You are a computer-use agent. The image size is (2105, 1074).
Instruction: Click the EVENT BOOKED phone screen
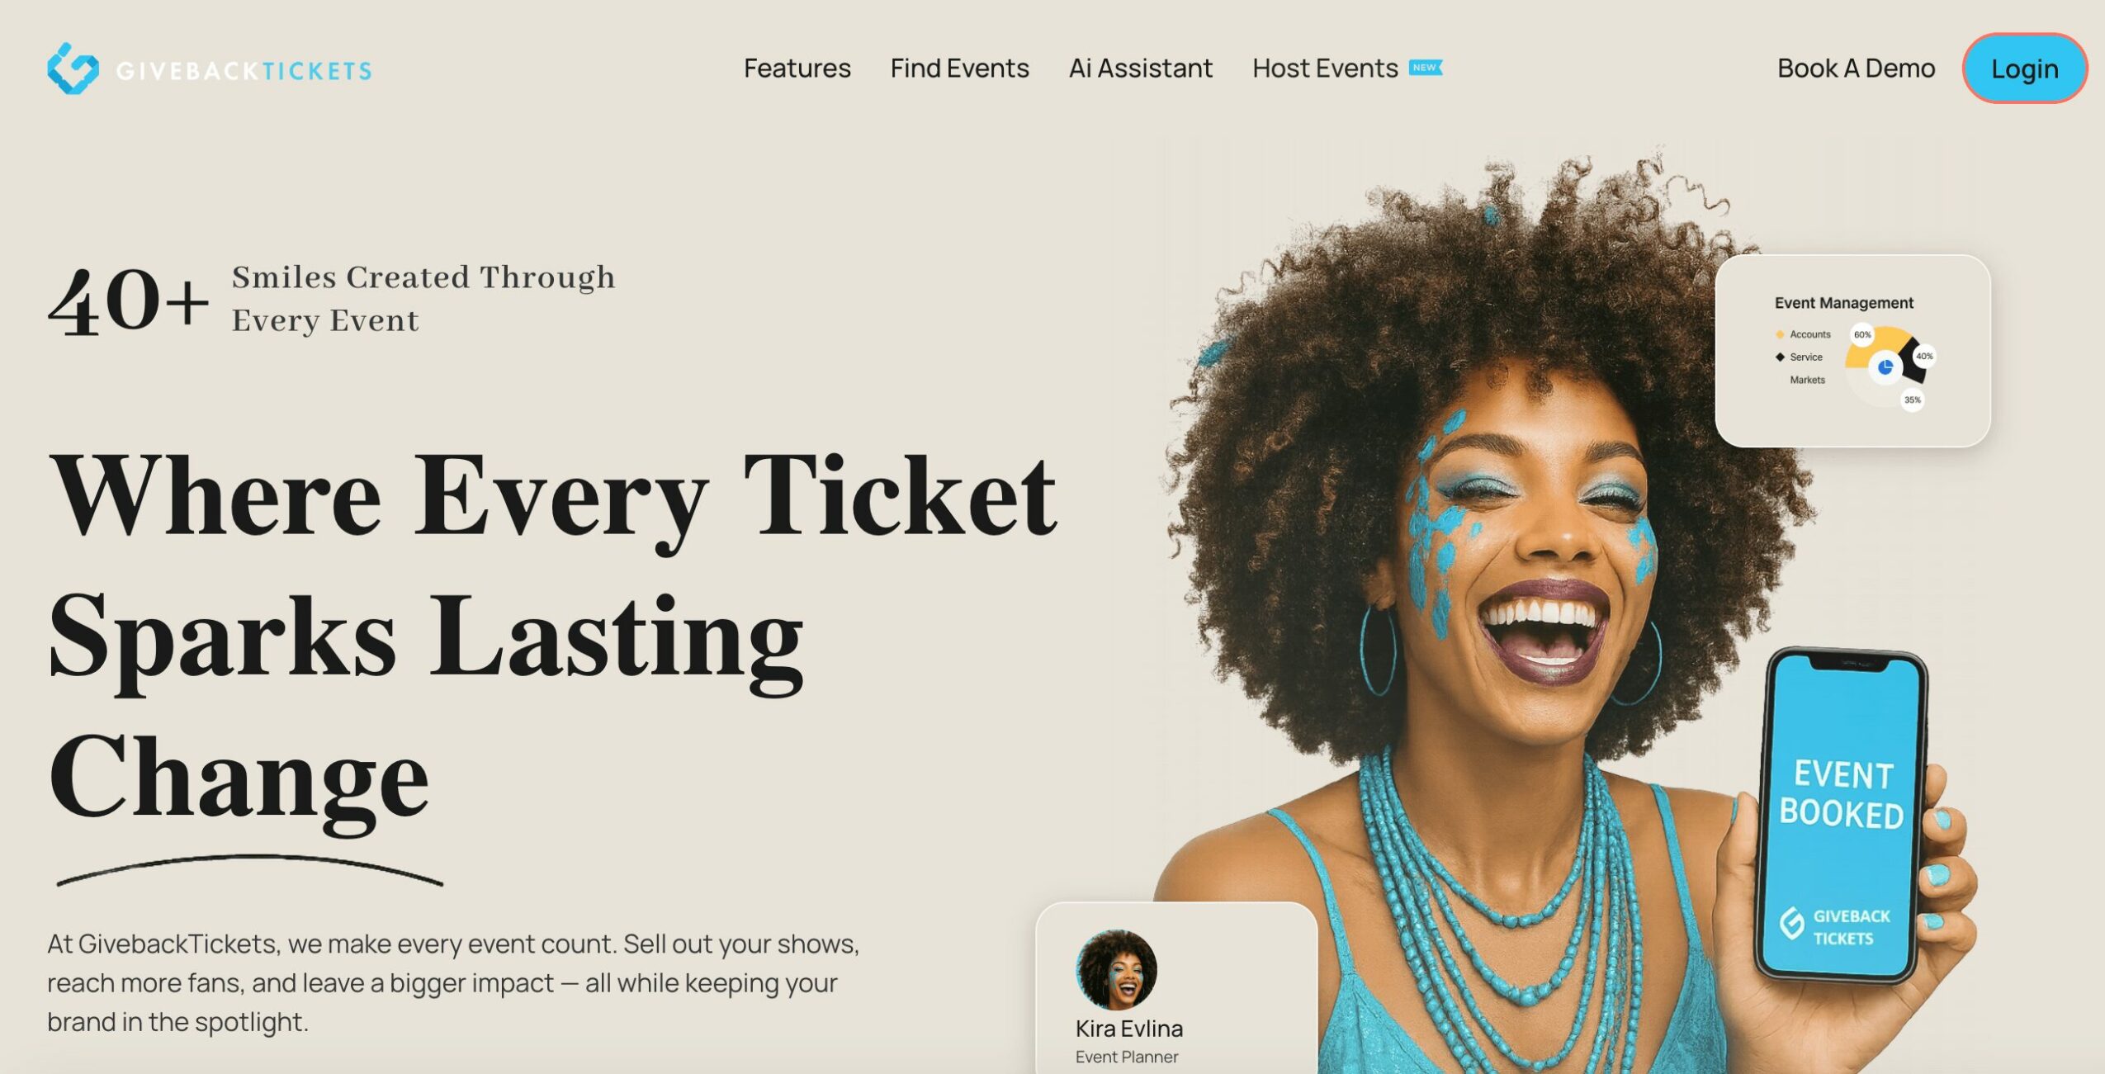coord(1841,816)
